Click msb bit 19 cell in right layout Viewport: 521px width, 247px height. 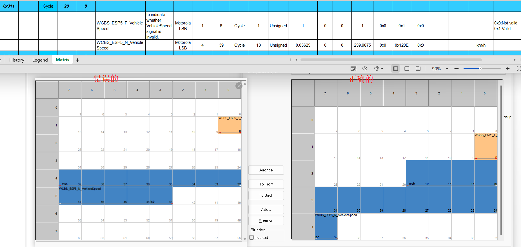417,173
